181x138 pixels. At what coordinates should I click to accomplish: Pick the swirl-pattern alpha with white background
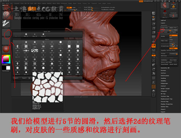click(x=35, y=51)
